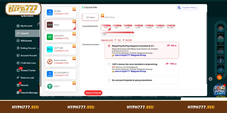The image size is (227, 113).
Task: Open the Facebook icon
Action: pos(220,62)
